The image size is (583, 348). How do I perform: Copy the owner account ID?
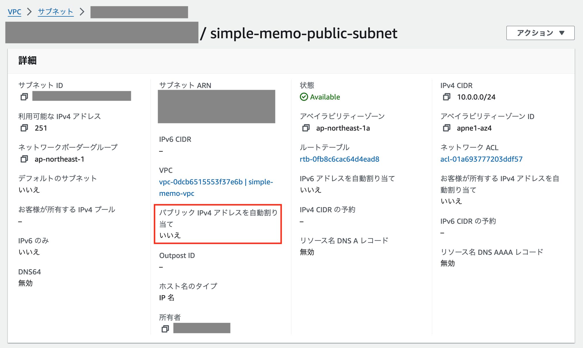165,328
